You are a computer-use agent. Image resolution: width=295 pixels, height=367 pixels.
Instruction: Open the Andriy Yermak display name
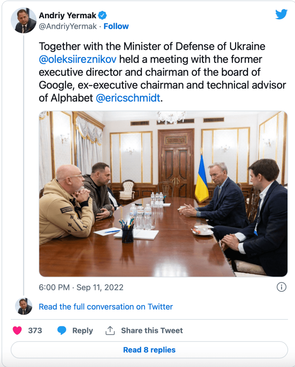[68, 15]
